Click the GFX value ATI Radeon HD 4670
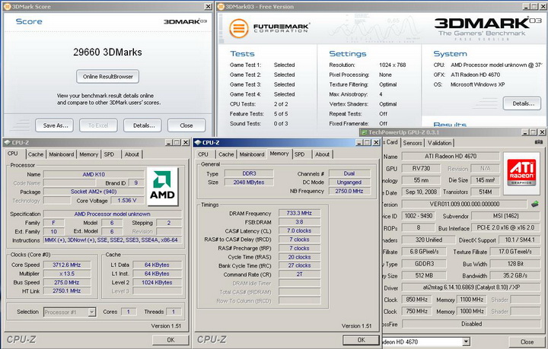Image resolution: width=548 pixels, height=349 pixels. [475, 75]
